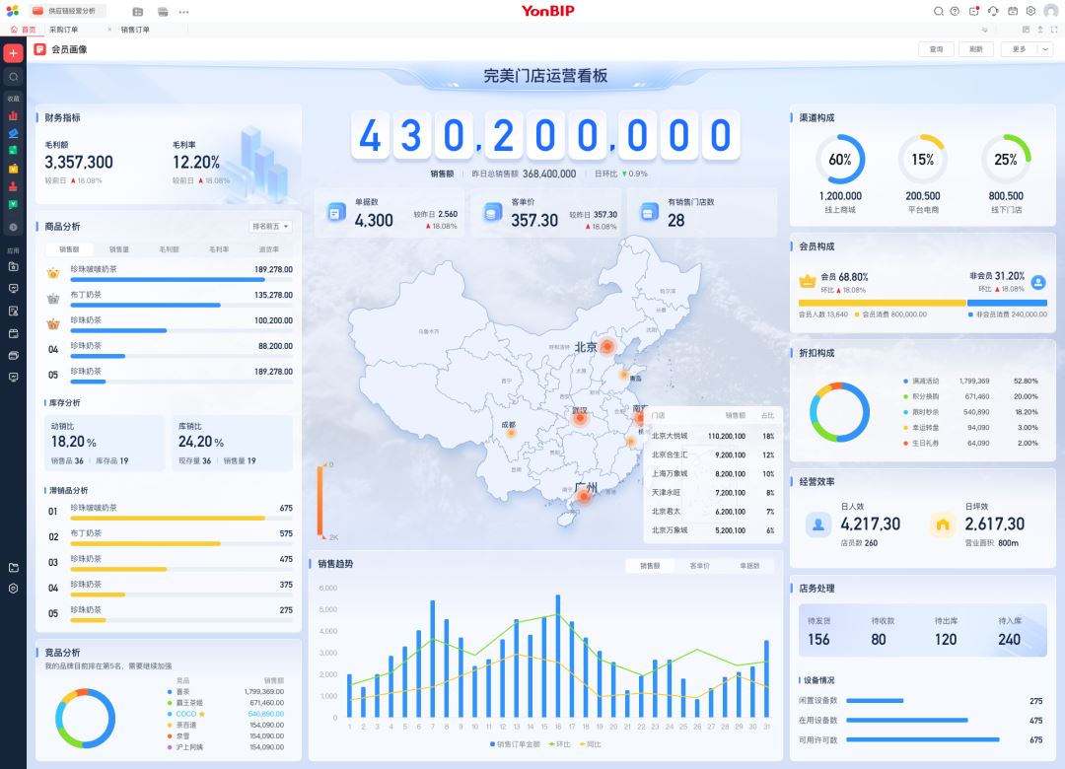Viewport: 1065px width, 769px height.
Task: Open the message notification icon with red dot
Action: [x=974, y=11]
